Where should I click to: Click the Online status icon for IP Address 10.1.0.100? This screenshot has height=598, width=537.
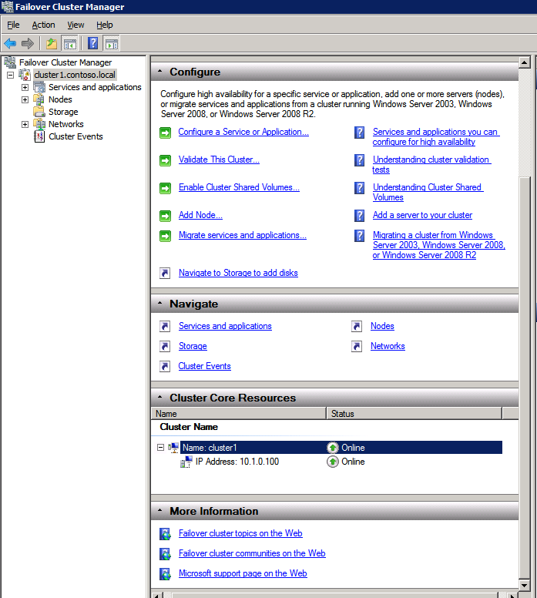point(333,462)
